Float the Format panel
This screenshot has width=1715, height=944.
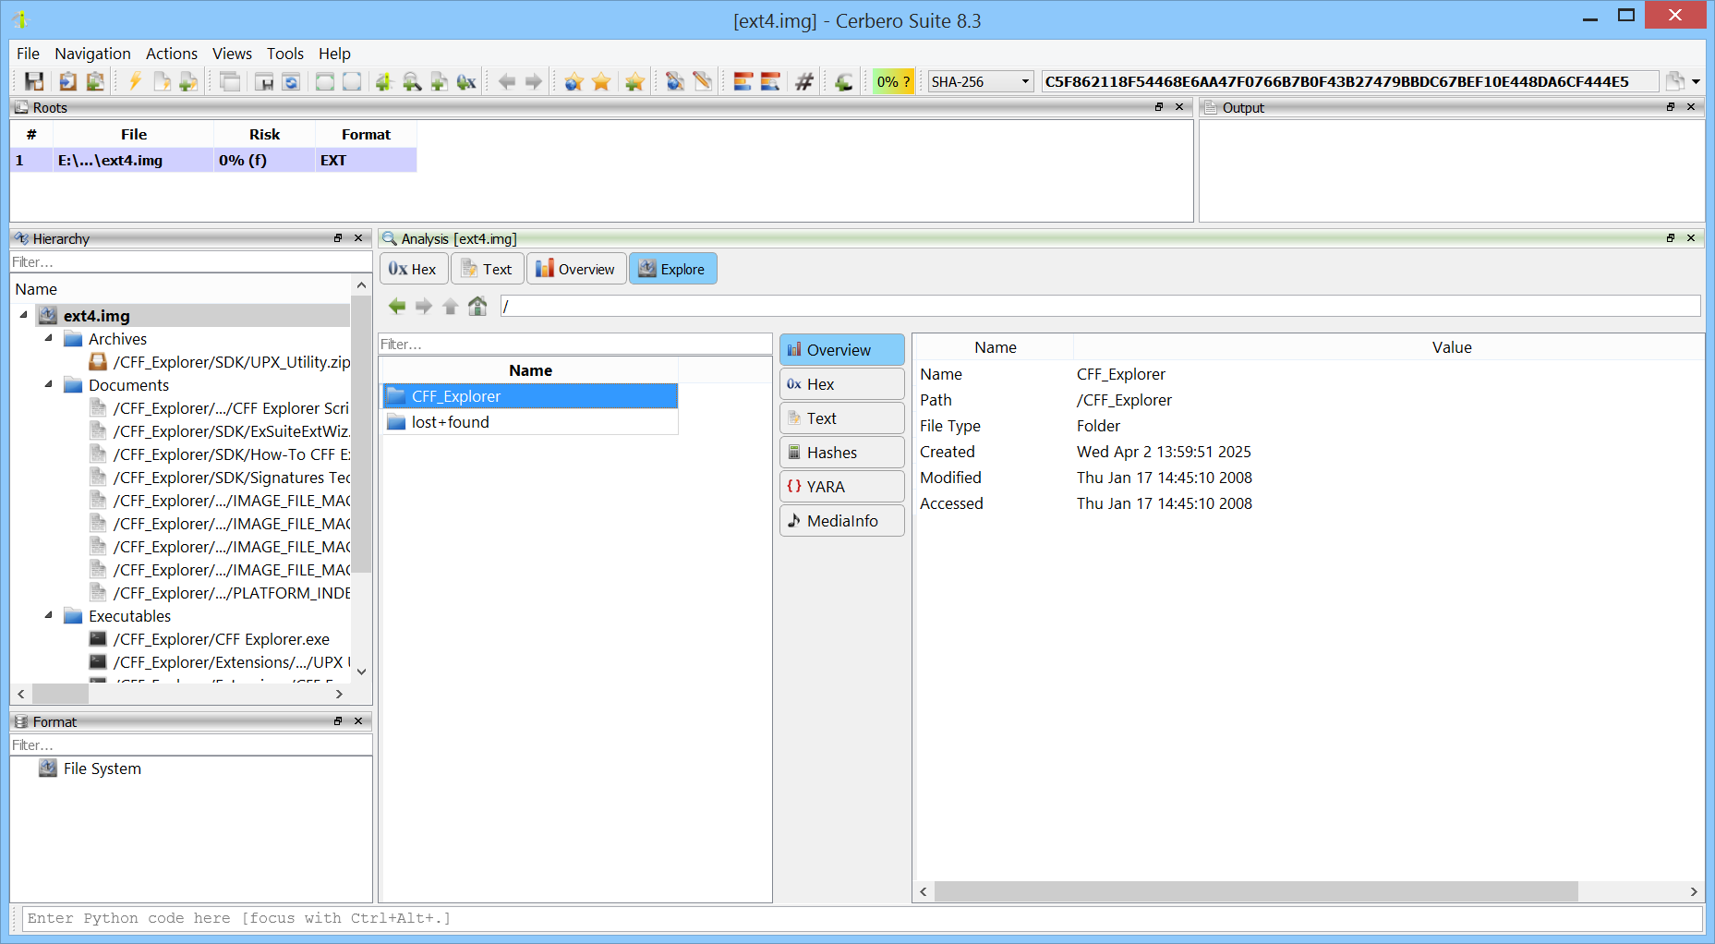click(338, 721)
